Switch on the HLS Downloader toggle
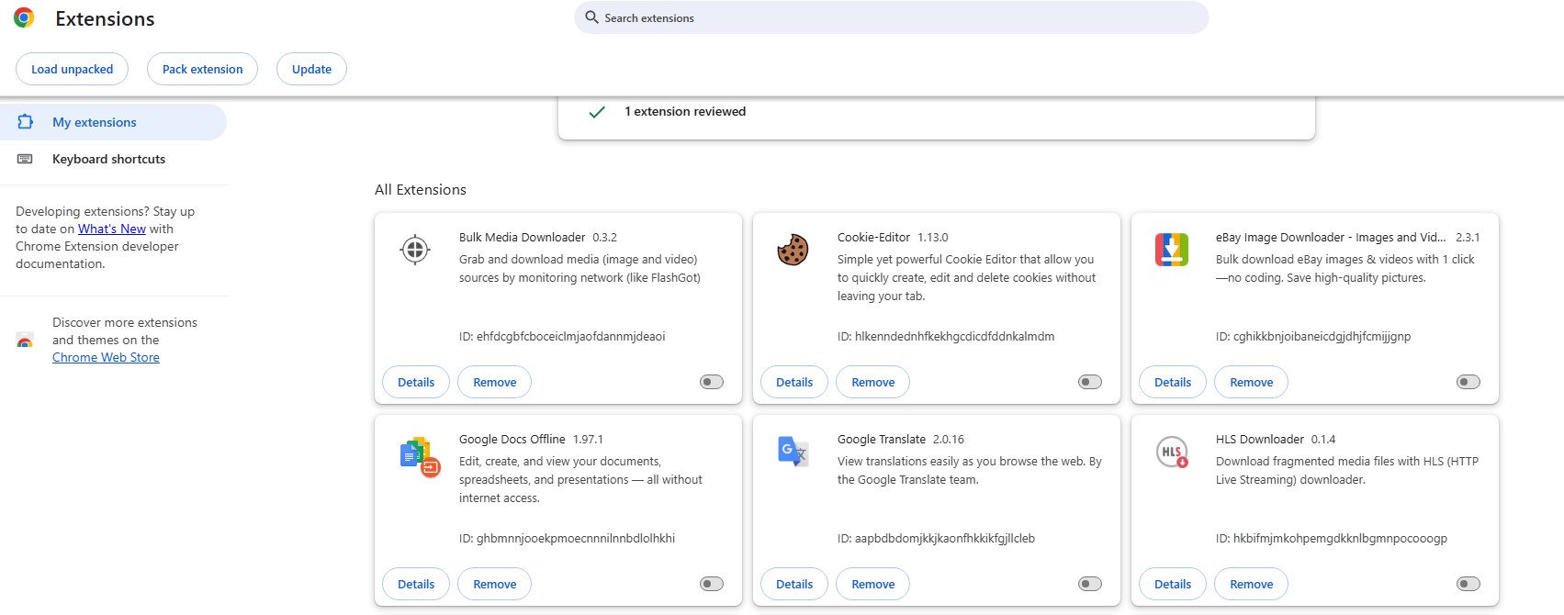1564x615 pixels. pos(1468,584)
